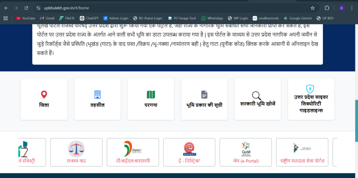Open the Gmail bookmark
Viewport: 358px width, 178px height.
(47, 18)
